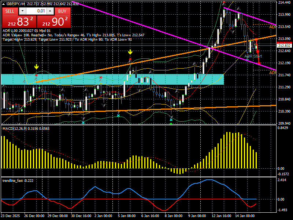Click the 5 Jan 08:00 time label
The width and height of the screenshot is (293, 220).
pyautogui.click(x=127, y=216)
